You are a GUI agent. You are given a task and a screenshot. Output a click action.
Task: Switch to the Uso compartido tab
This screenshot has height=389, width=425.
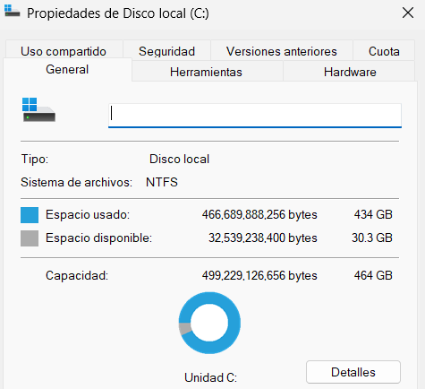[64, 51]
